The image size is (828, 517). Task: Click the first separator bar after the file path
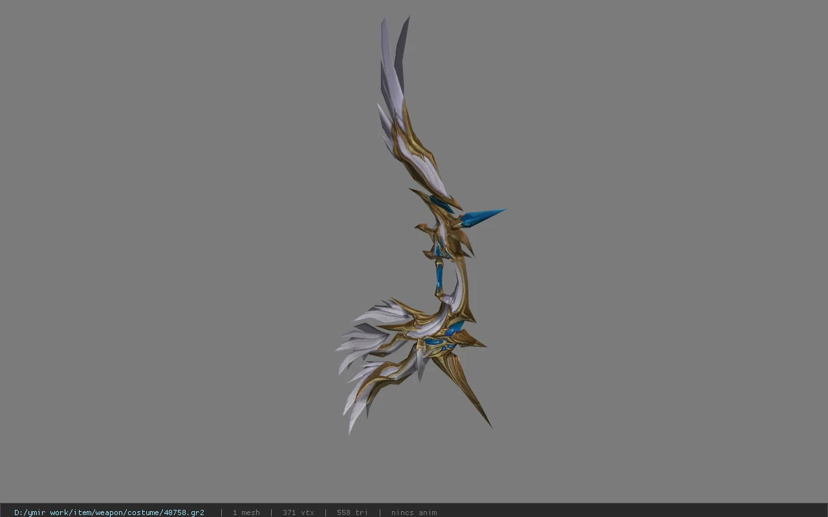click(x=221, y=512)
